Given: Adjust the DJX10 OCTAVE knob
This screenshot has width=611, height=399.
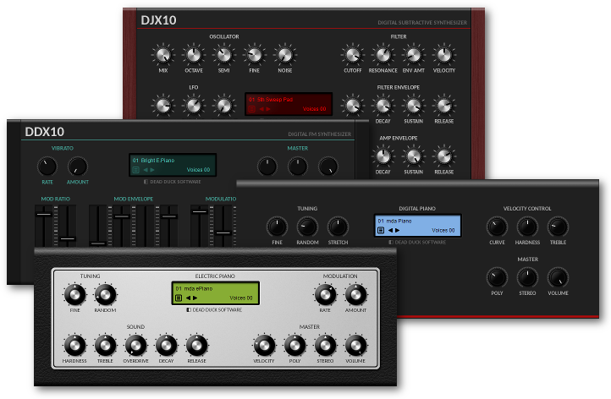Looking at the screenshot, I should (x=194, y=55).
